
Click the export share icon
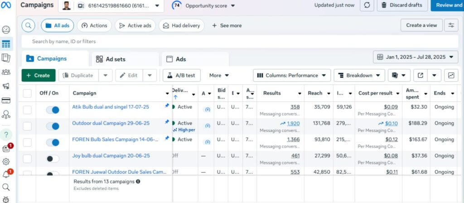coord(420,75)
